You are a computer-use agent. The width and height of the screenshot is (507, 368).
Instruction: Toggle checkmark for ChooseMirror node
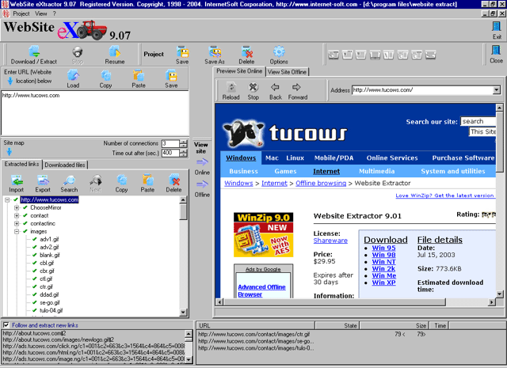(25, 207)
